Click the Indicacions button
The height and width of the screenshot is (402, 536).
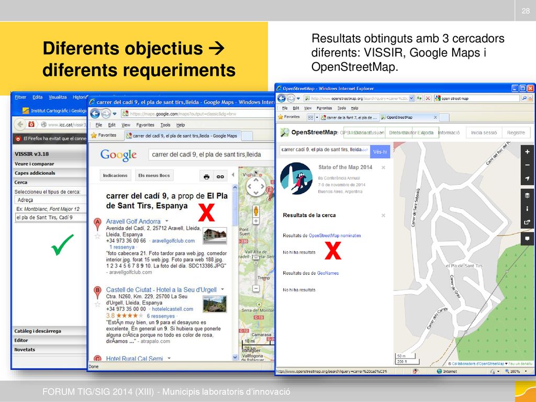click(x=115, y=175)
